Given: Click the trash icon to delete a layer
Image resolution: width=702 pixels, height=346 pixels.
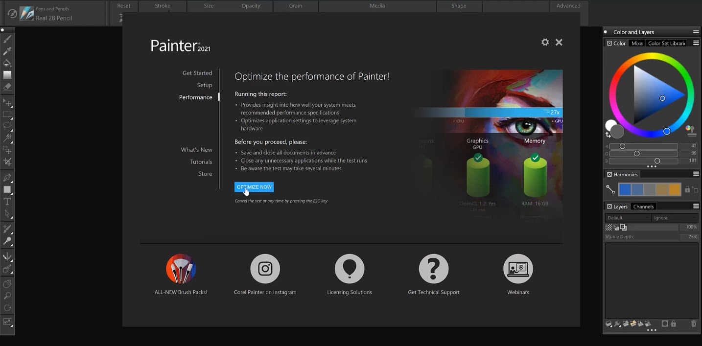Looking at the screenshot, I should (694, 323).
